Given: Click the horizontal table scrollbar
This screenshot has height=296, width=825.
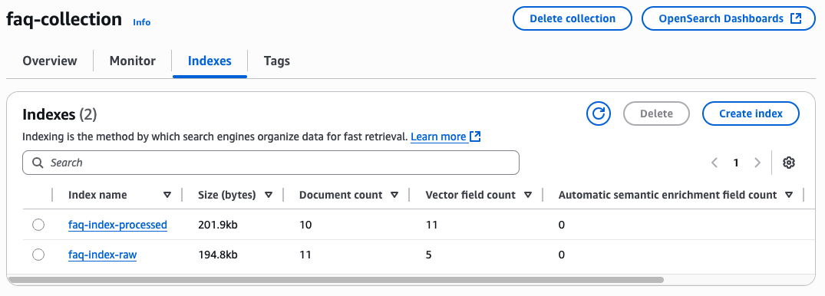Looking at the screenshot, I should [x=335, y=280].
